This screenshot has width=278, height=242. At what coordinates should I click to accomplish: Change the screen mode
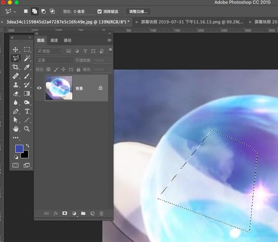click(x=26, y=165)
